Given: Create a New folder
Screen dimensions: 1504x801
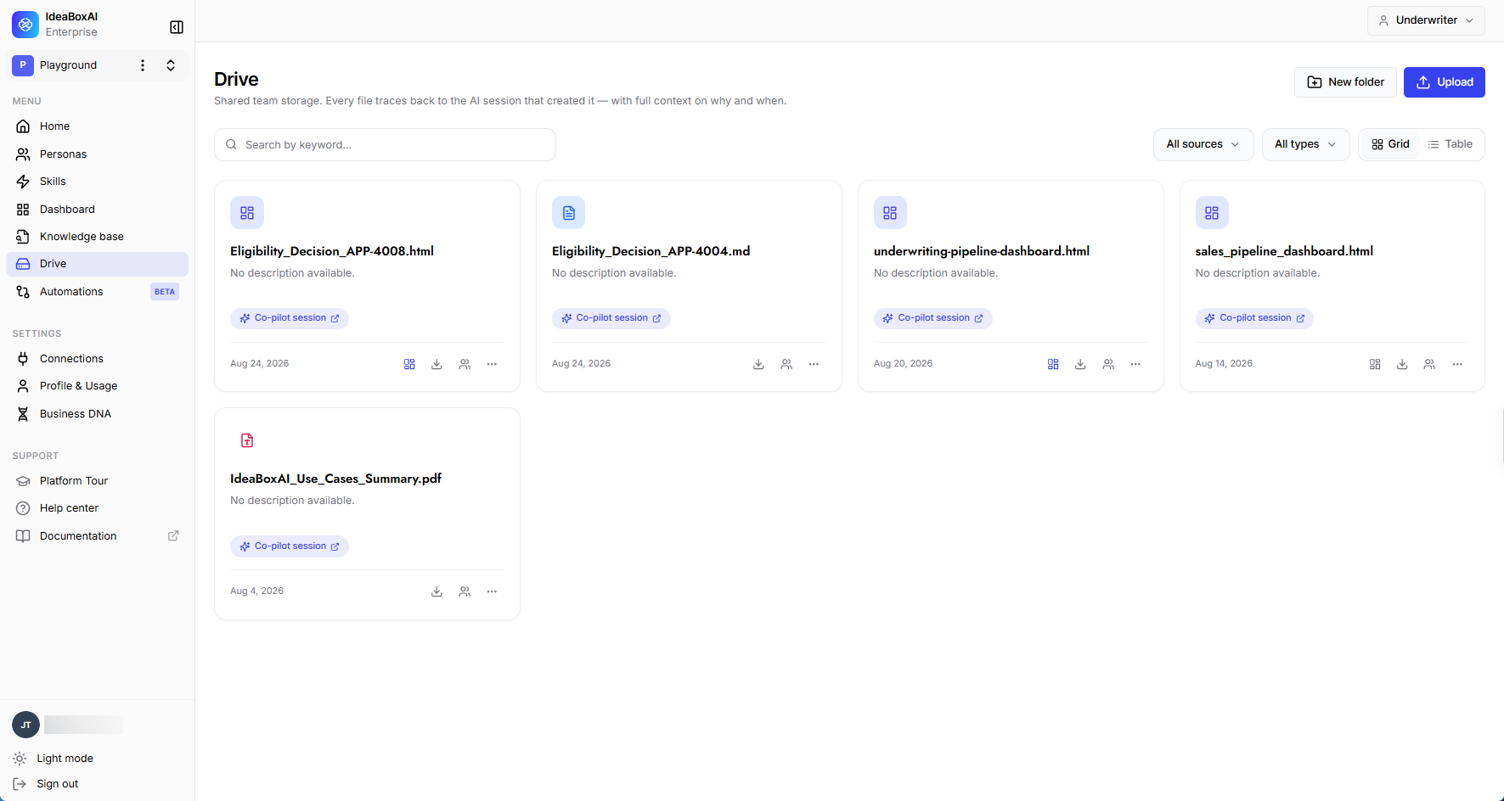Looking at the screenshot, I should tap(1345, 82).
